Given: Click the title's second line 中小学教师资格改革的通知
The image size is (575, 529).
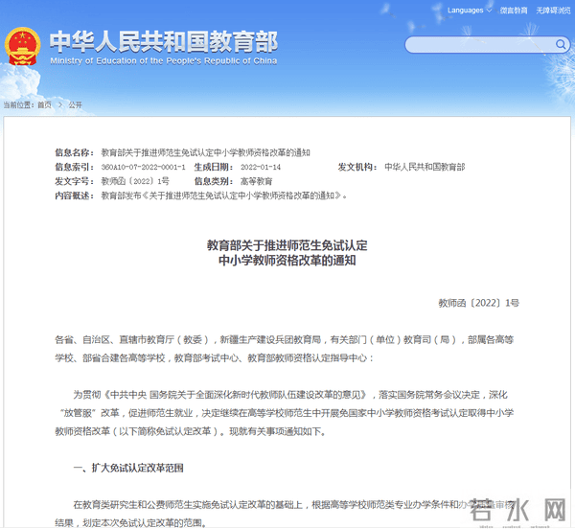Looking at the screenshot, I should (x=287, y=261).
